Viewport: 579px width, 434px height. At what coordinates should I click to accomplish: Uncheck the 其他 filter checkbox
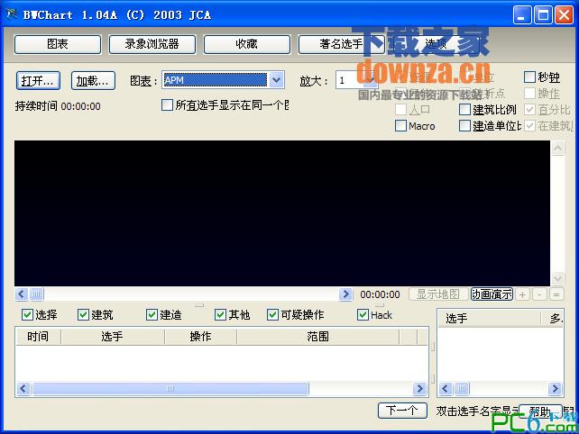pyautogui.click(x=220, y=315)
